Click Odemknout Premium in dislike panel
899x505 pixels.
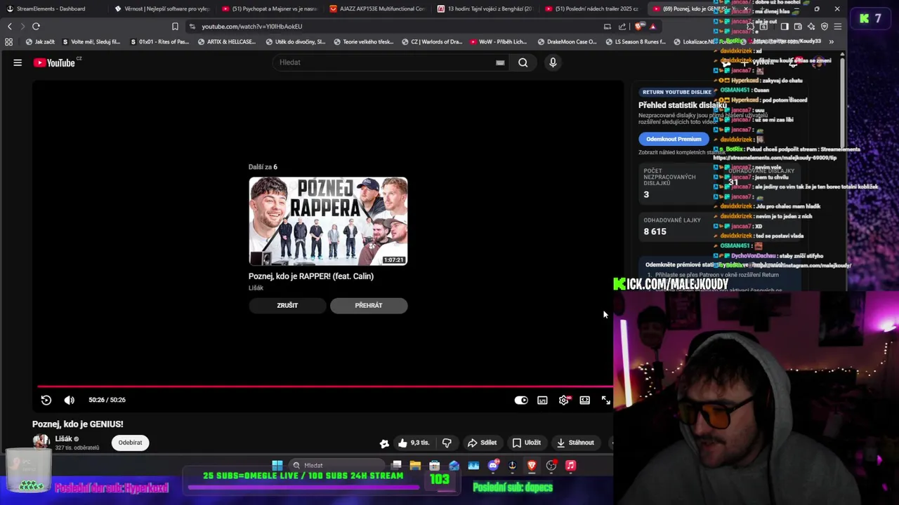[x=674, y=139]
